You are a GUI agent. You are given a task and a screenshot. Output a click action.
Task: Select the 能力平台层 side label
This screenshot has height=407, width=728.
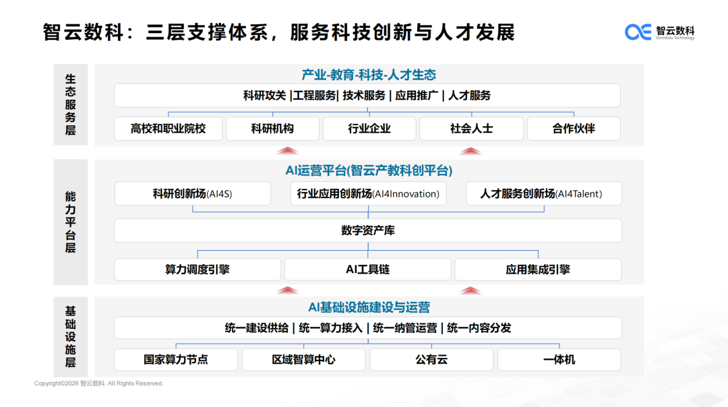tap(71, 222)
